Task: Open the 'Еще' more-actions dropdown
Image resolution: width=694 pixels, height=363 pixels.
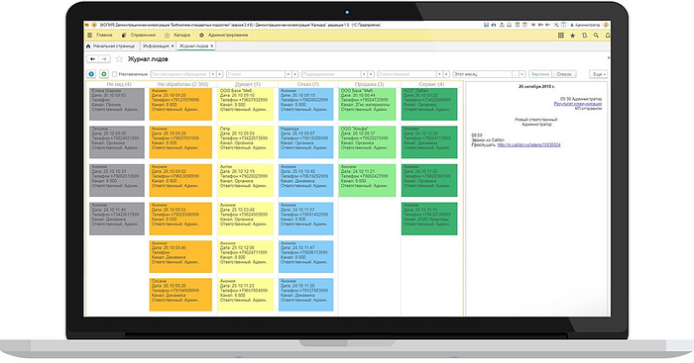Action: click(x=598, y=74)
